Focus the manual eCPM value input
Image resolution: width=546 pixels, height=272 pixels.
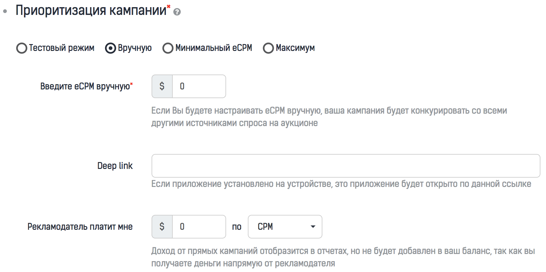[x=199, y=86]
